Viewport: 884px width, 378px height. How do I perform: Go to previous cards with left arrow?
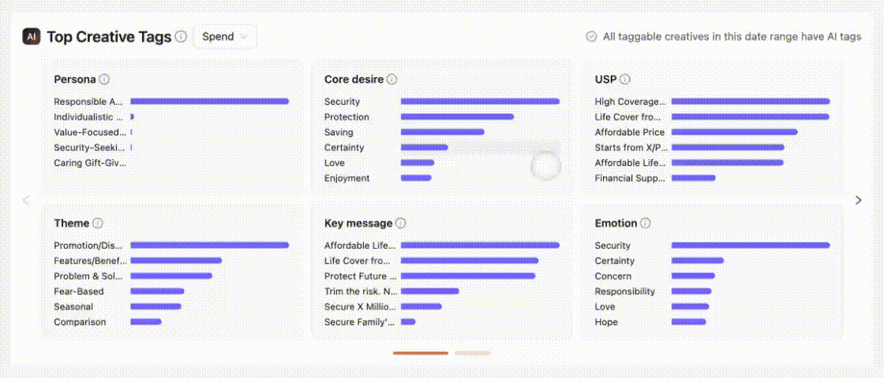coord(25,200)
